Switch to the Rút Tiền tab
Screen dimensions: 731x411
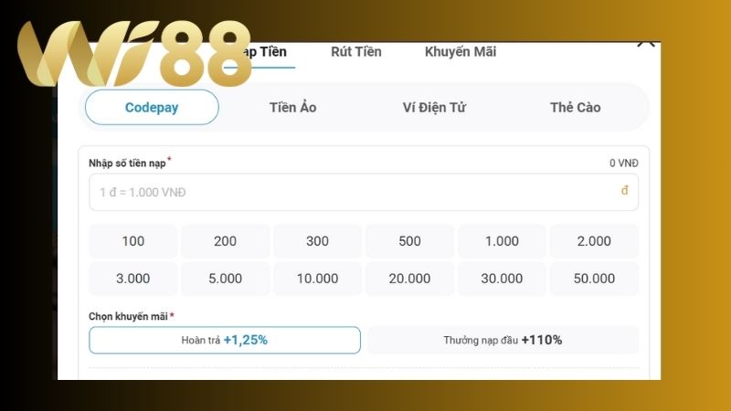click(x=356, y=52)
